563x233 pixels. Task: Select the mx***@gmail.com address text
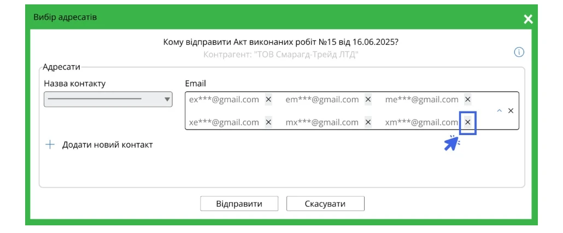click(322, 123)
